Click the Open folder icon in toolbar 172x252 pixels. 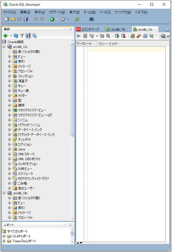click(13, 19)
